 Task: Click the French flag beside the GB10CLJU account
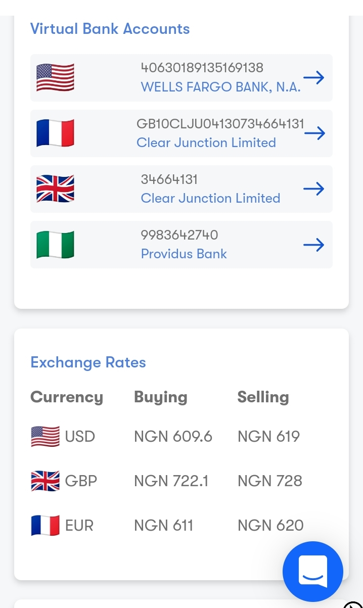tap(55, 133)
